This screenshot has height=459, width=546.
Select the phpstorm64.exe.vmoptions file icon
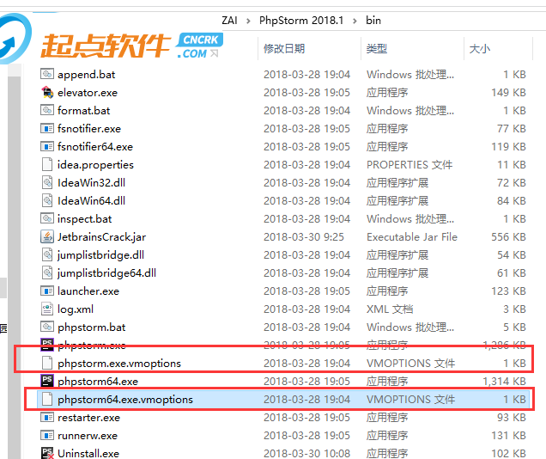tap(47, 399)
